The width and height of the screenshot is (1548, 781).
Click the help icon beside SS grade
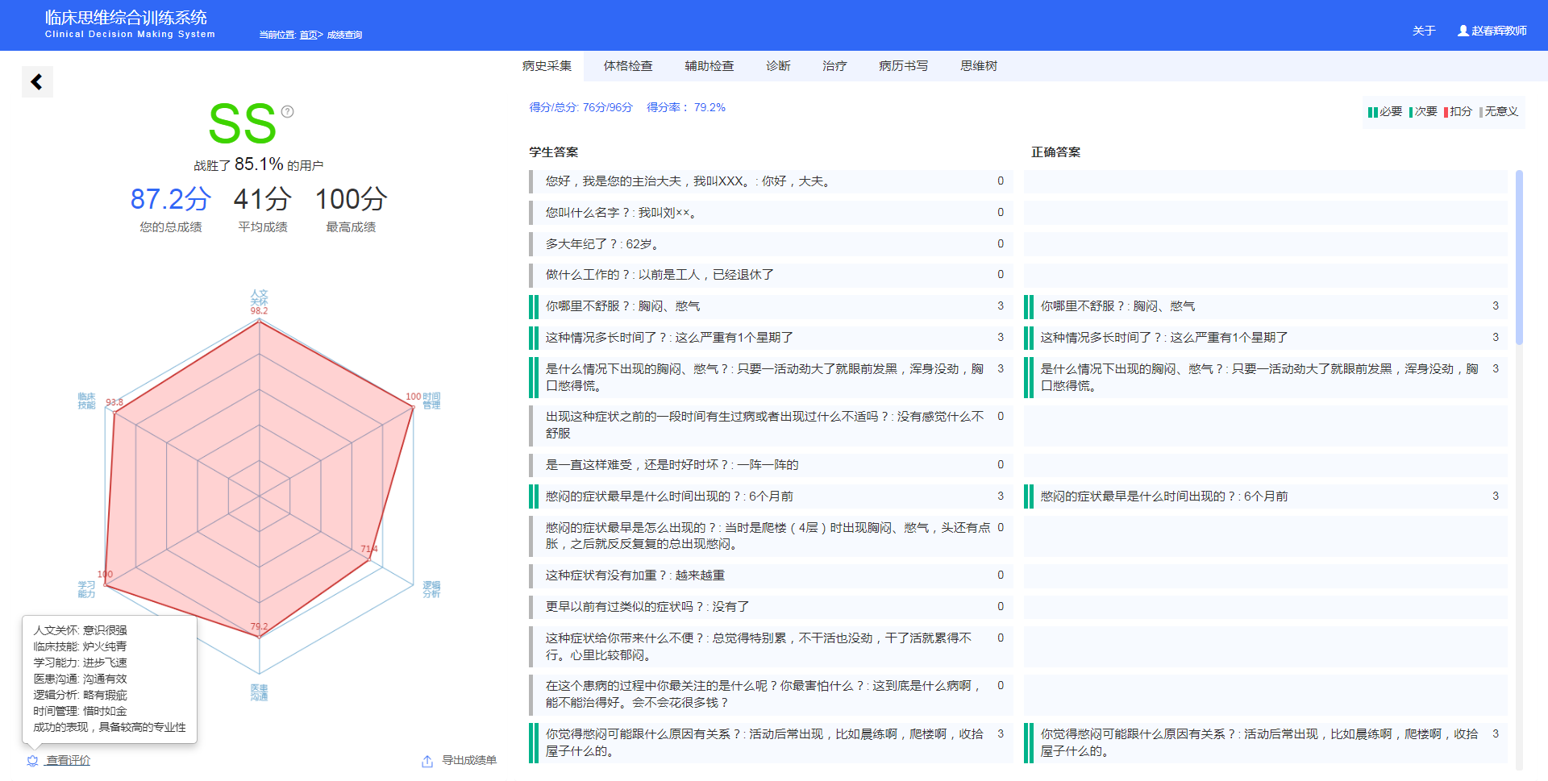coord(287,111)
